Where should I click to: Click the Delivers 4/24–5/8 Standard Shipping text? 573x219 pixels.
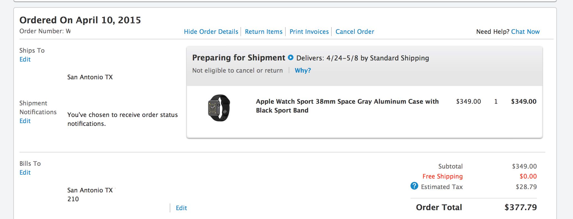click(362, 58)
